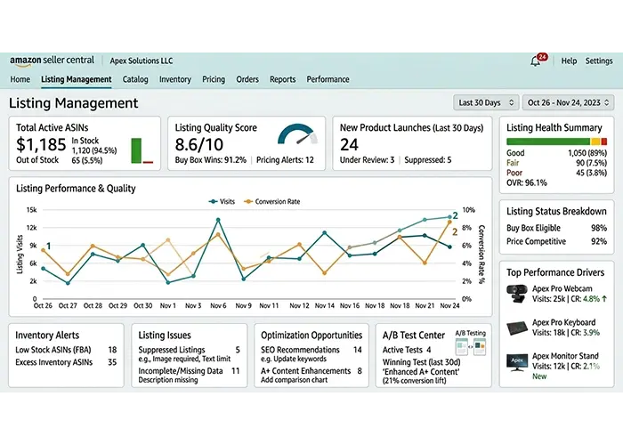Click the Apex Pro Webcam thumbnail
The image size is (623, 445).
click(517, 294)
